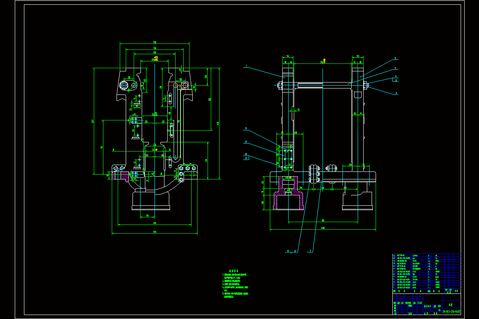Viewport: 479px width, 319px height.
Task: Click the technical requirements heading text
Action: point(234,271)
